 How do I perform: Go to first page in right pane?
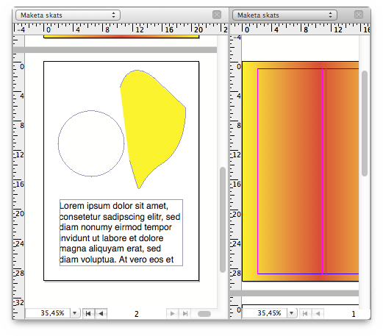pyautogui.click(x=305, y=313)
